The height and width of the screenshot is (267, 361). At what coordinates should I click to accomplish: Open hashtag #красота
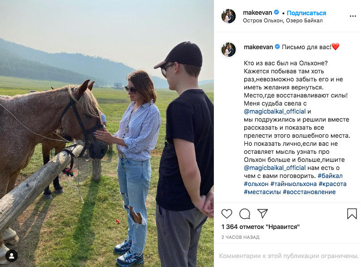[x=333, y=184]
